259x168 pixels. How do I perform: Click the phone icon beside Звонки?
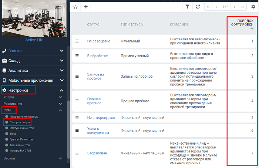[4, 51]
